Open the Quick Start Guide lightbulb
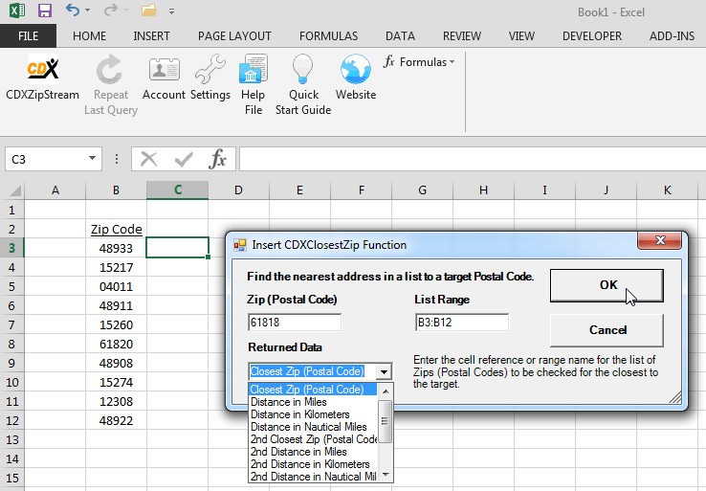The height and width of the screenshot is (491, 706). (x=302, y=69)
